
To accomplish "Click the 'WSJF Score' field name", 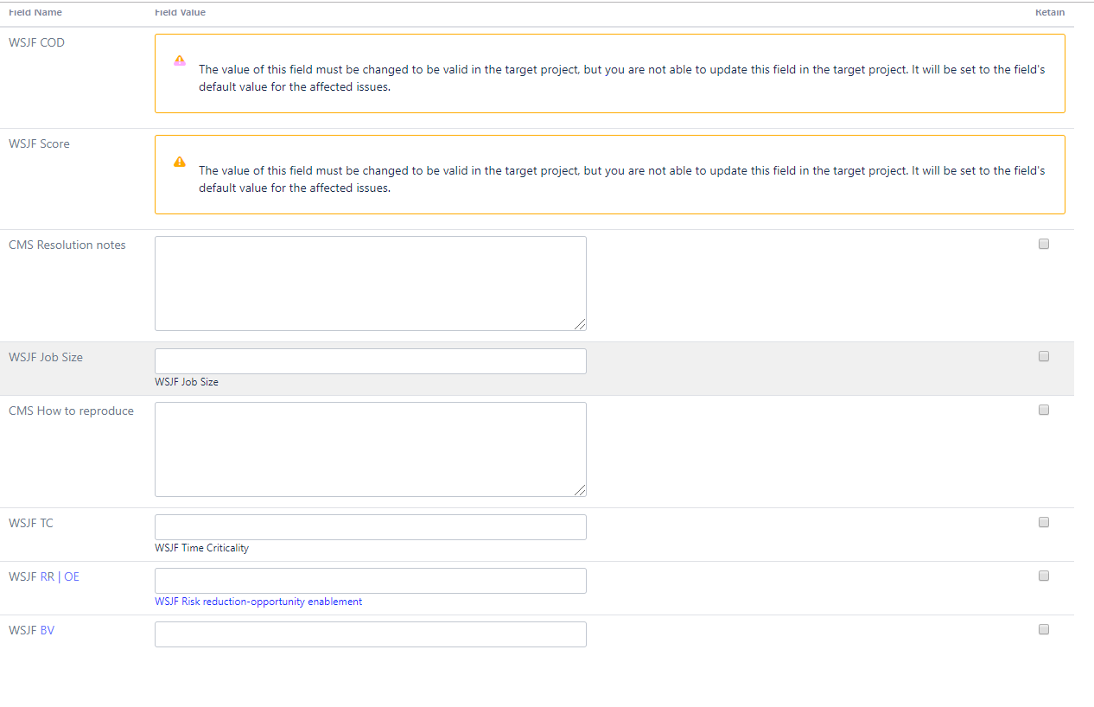I will tap(39, 143).
